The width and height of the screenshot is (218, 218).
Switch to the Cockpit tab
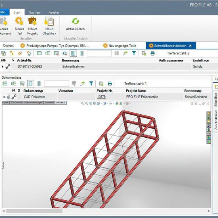(8, 46)
